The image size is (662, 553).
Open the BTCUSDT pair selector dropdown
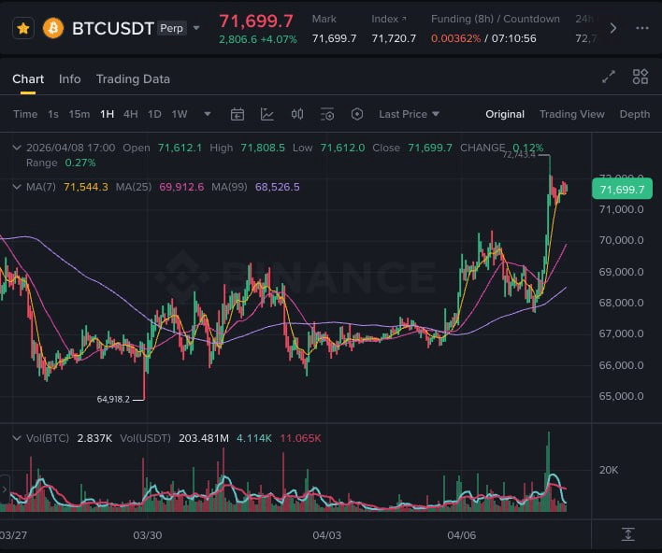point(196,28)
